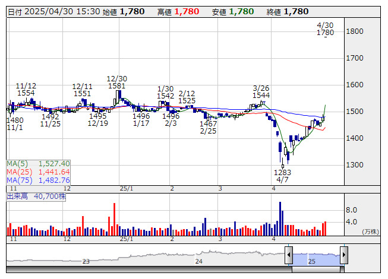Click the MA(25) legend value 1,441.64
Screen dimensions: 388x279
coord(54,172)
